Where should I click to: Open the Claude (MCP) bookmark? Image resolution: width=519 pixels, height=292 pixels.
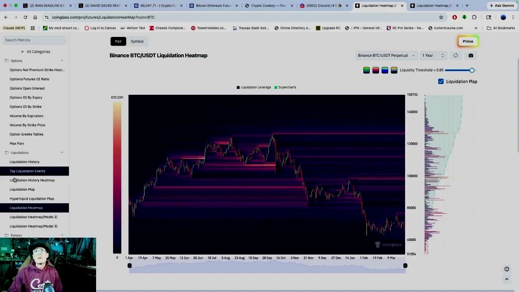pos(14,28)
